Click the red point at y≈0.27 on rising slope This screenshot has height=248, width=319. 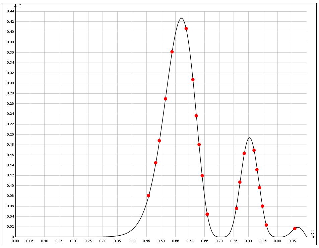coord(166,99)
